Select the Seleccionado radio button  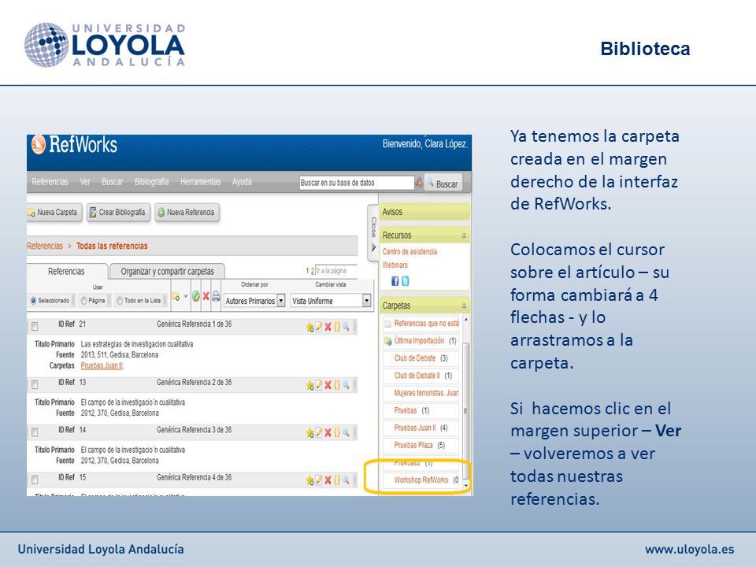tap(33, 301)
